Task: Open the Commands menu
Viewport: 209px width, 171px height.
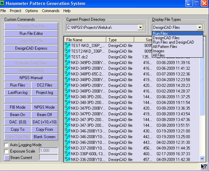Action: pos(50,11)
